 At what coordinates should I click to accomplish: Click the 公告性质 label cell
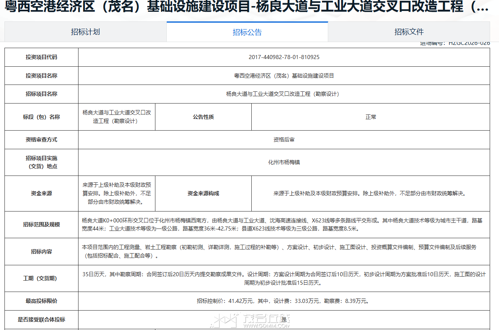203,117
